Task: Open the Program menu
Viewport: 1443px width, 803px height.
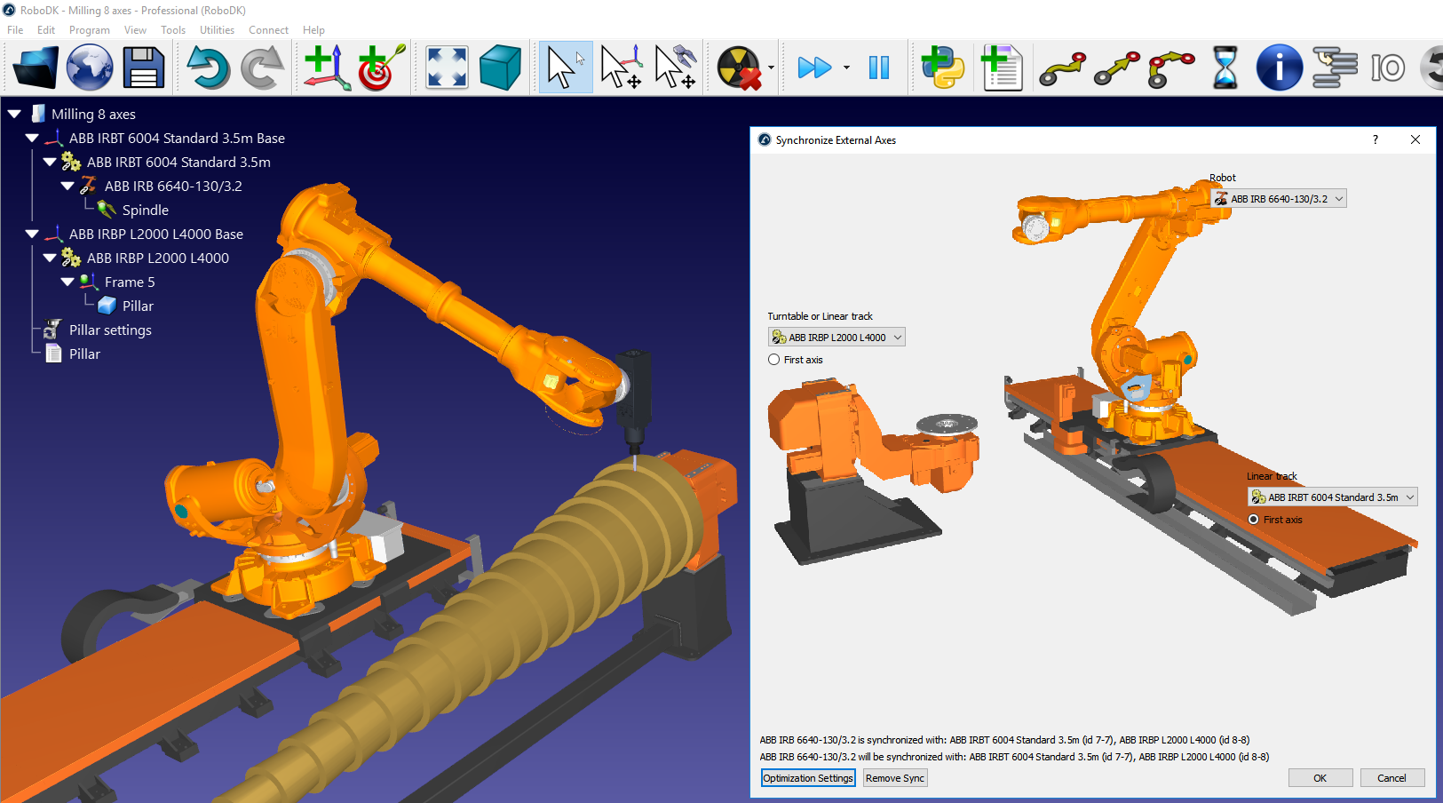Action: [89, 30]
